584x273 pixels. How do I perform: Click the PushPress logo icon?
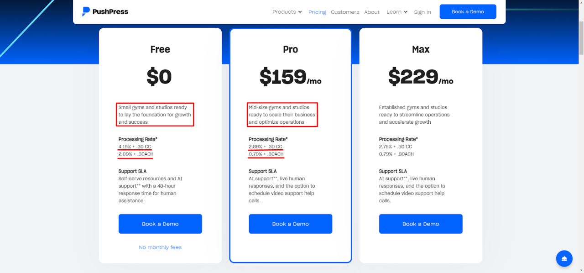(x=86, y=12)
